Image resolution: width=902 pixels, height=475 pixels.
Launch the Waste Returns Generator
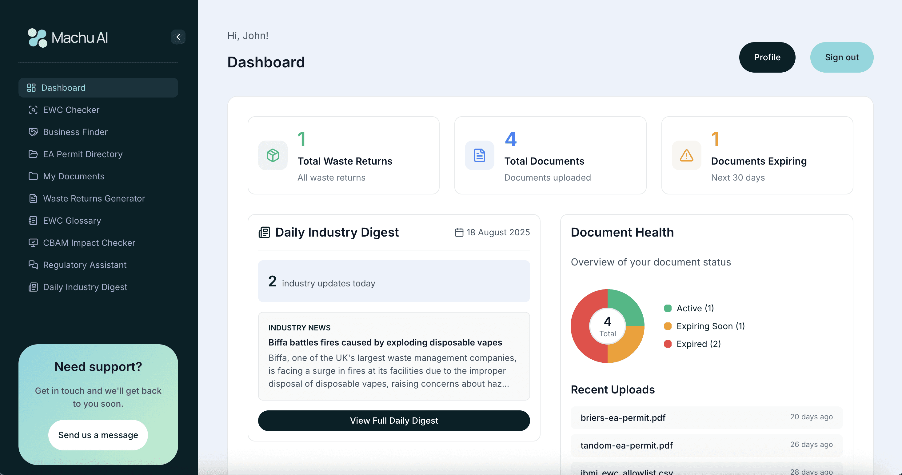pyautogui.click(x=94, y=198)
